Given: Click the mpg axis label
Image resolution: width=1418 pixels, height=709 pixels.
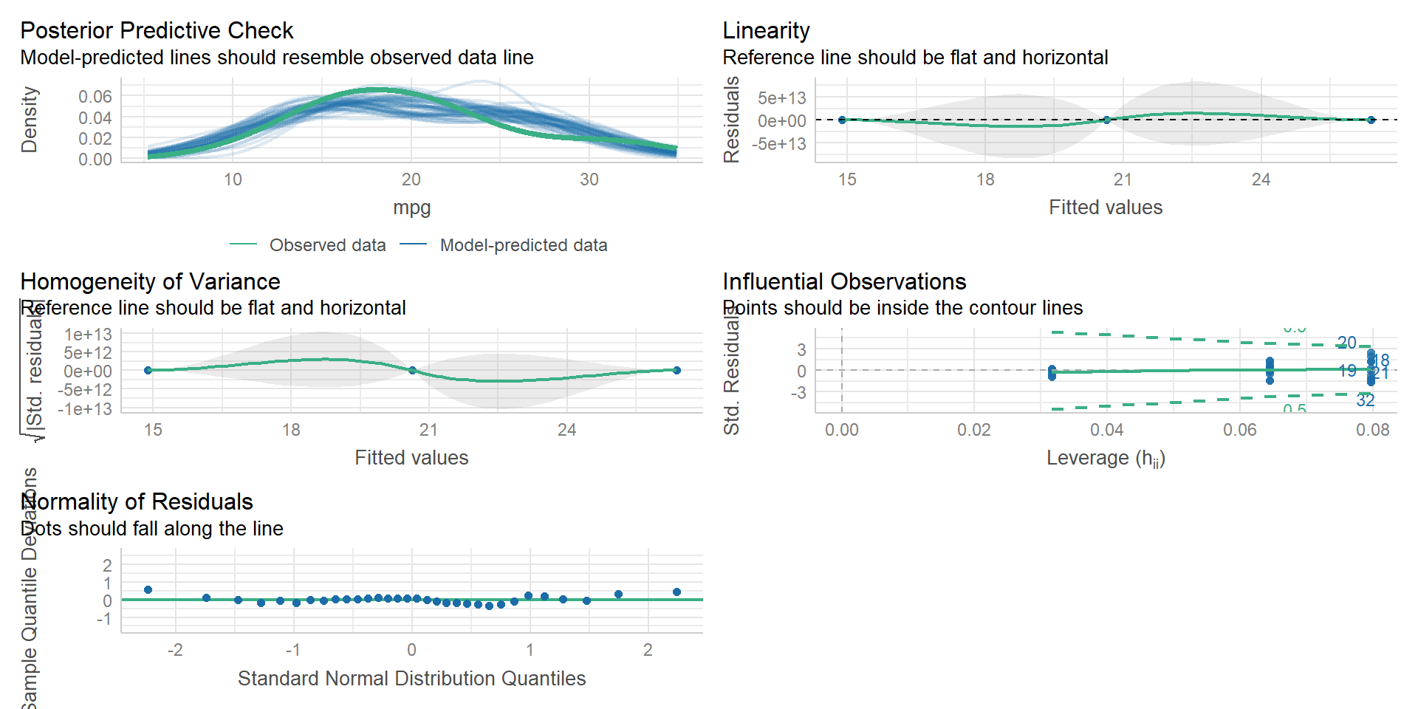Looking at the screenshot, I should (411, 208).
